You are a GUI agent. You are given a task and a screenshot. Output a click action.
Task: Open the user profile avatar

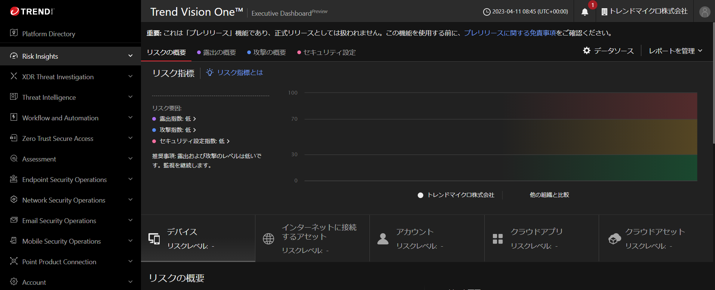click(705, 12)
